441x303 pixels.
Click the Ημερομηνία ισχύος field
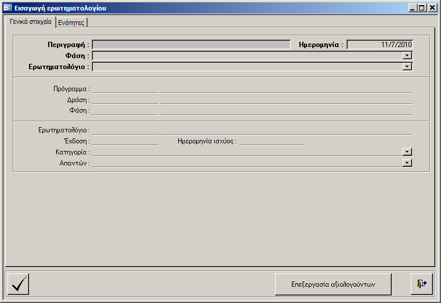[272, 141]
